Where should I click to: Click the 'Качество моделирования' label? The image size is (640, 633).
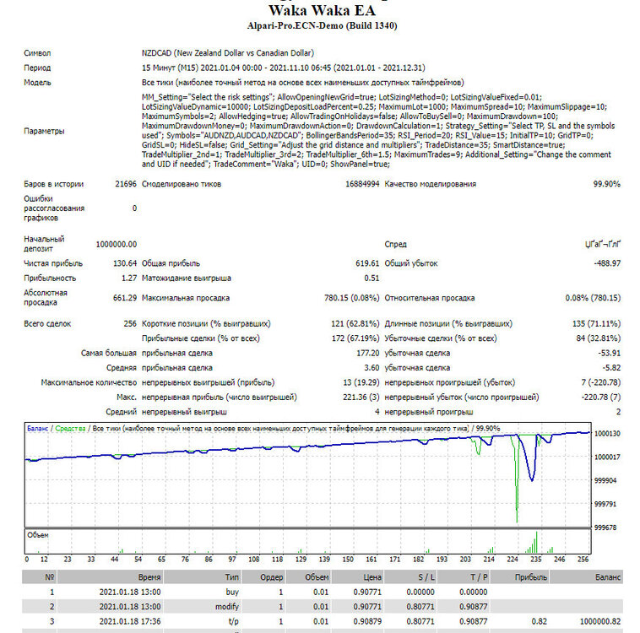pyautogui.click(x=431, y=184)
